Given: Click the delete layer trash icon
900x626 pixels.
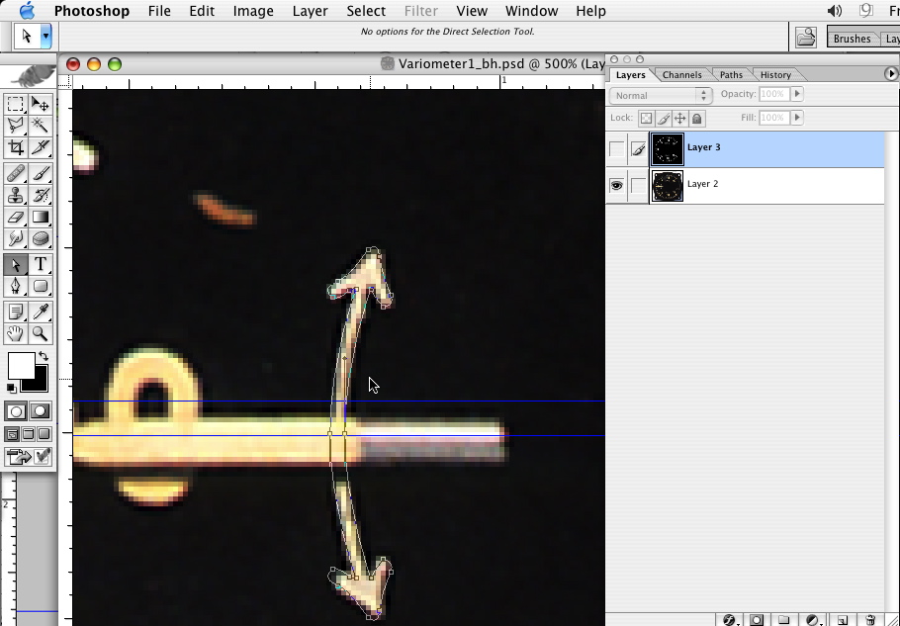Looking at the screenshot, I should (870, 620).
